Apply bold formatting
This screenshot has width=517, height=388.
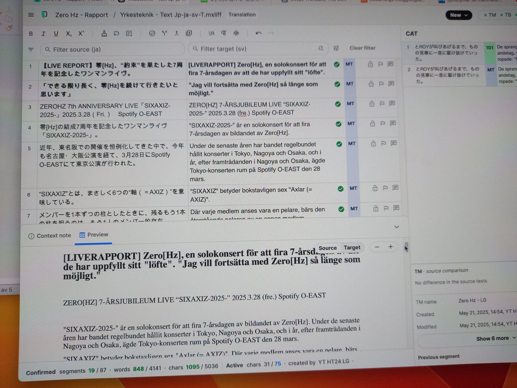(x=31, y=34)
